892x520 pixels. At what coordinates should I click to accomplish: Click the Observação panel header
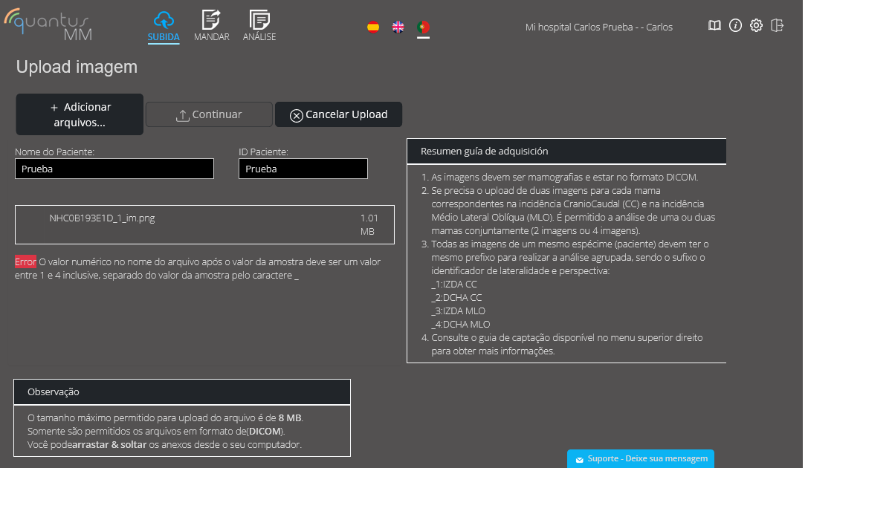182,391
